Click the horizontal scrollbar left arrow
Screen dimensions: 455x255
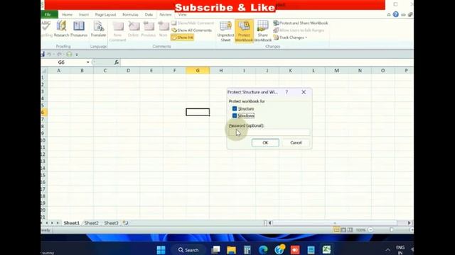click(270, 223)
